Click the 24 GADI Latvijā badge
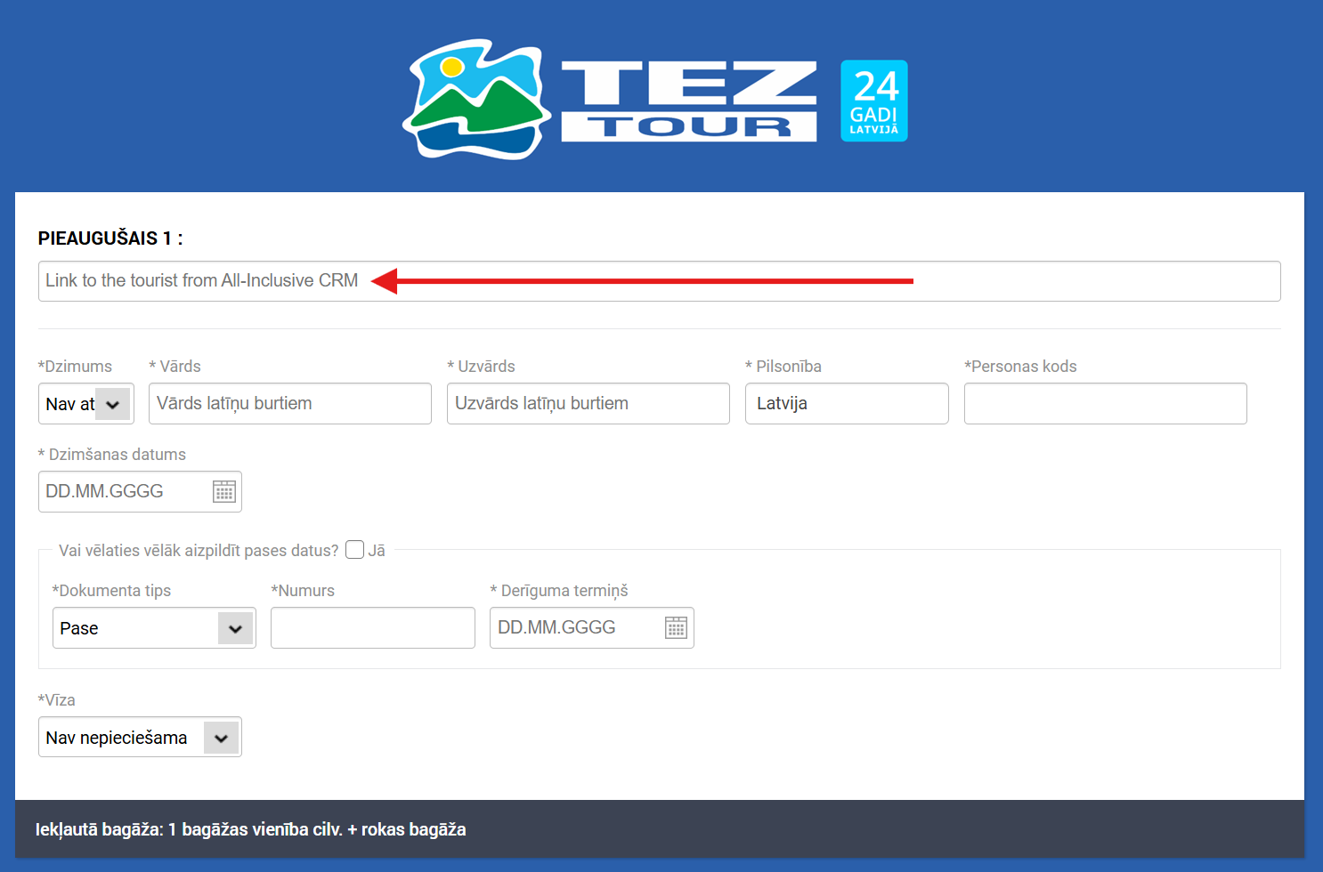Screen dimensions: 1323x872 [x=873, y=101]
